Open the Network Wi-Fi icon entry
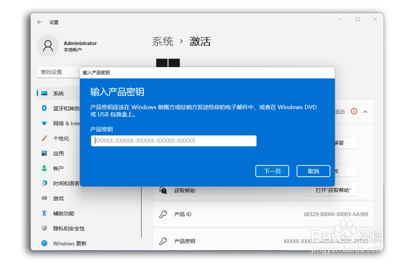Screen dimensions: 405x263 coord(44,123)
